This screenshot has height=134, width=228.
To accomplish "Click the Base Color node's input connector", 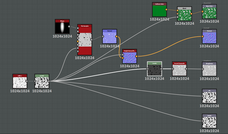I will pyautogui.click(x=202, y=12).
